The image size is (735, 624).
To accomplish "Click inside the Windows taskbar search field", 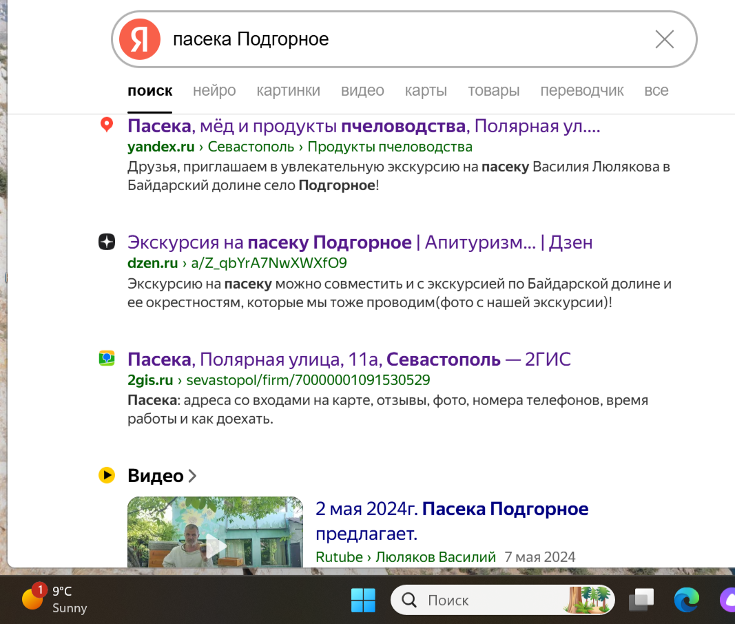I will (x=482, y=600).
